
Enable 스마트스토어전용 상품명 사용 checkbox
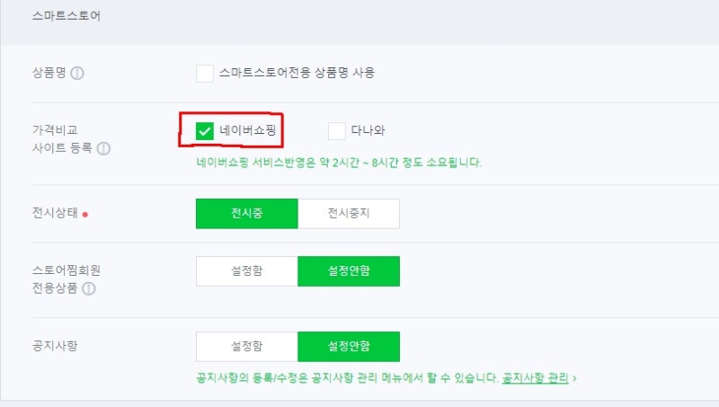pyautogui.click(x=204, y=73)
